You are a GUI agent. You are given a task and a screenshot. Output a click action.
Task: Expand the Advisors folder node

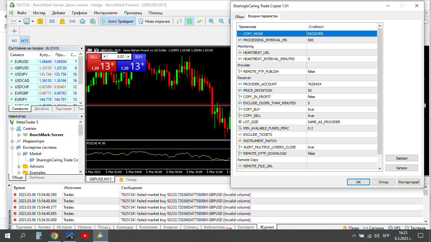[x=19, y=166]
